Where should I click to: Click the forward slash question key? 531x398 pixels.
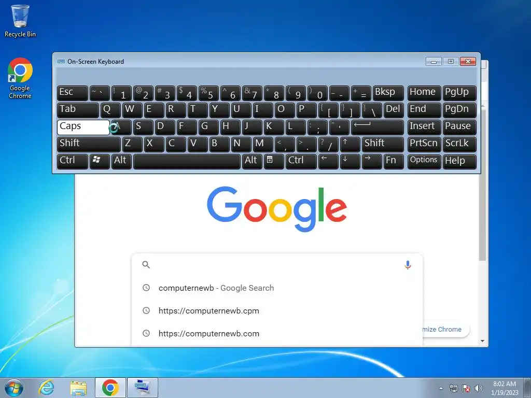pos(328,144)
